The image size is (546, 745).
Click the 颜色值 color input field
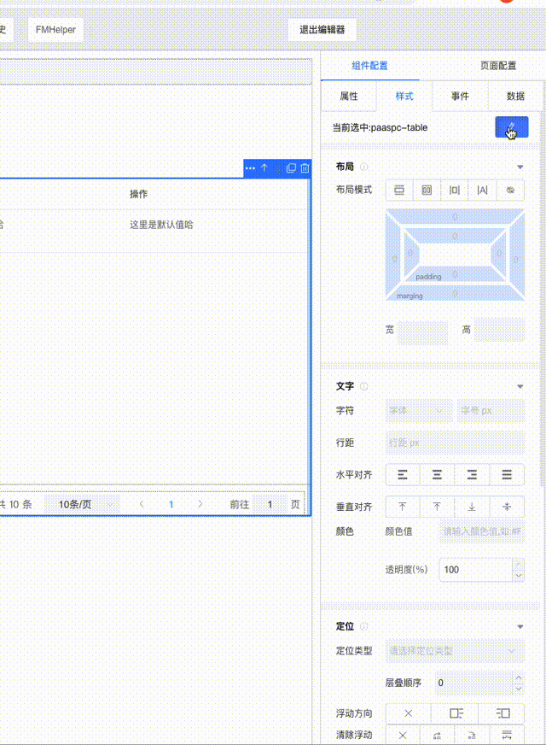point(481,531)
